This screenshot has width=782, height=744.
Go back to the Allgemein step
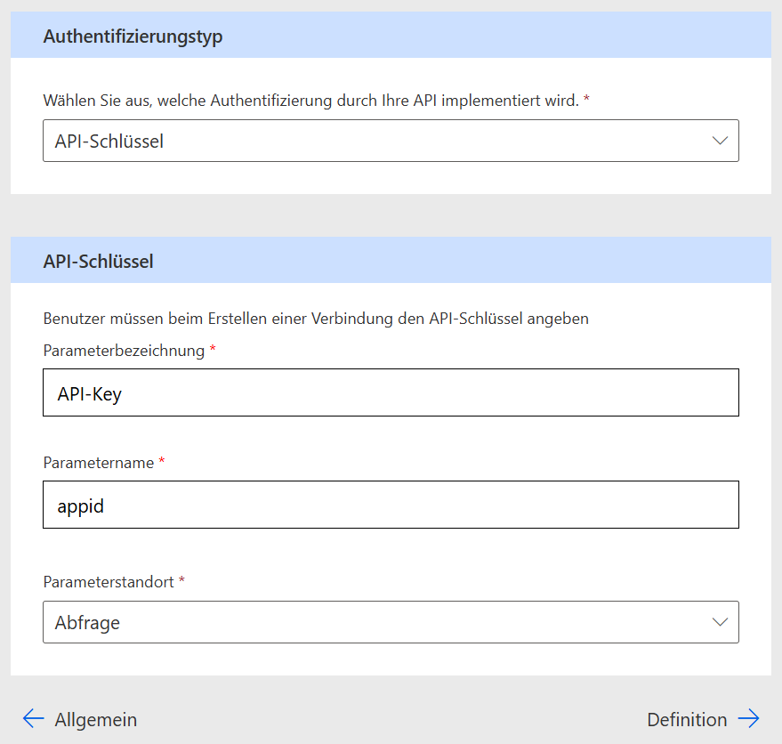(95, 719)
